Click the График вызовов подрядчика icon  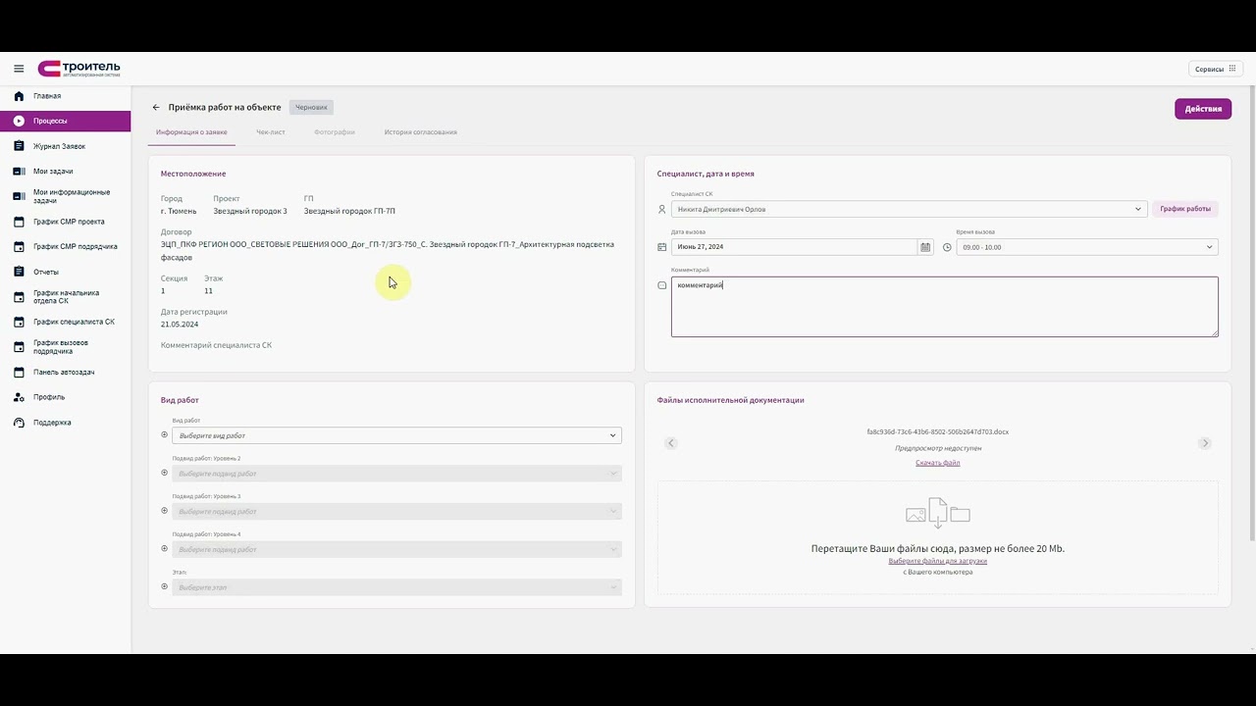click(x=19, y=347)
